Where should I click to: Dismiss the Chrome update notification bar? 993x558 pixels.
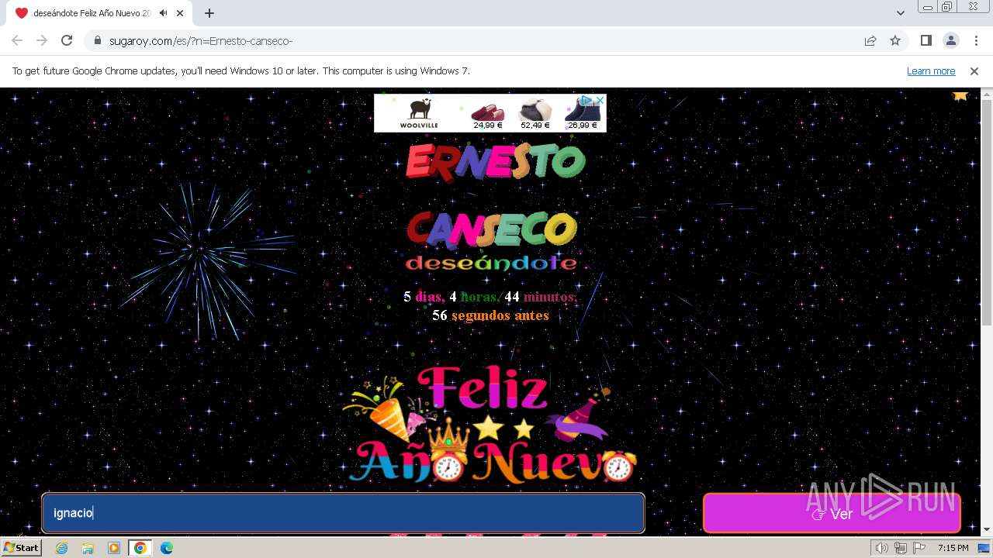[974, 71]
